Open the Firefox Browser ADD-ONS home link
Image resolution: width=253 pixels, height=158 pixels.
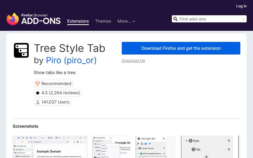point(33,19)
